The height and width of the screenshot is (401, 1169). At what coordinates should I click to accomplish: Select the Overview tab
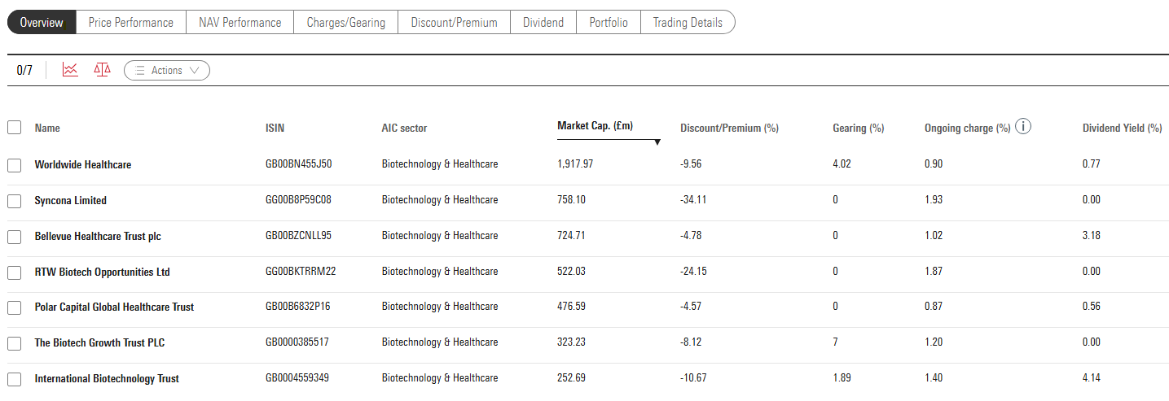(x=42, y=23)
